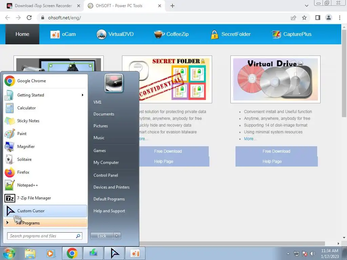Share this page via share icon
This screenshot has height=260, width=347.
[293, 18]
